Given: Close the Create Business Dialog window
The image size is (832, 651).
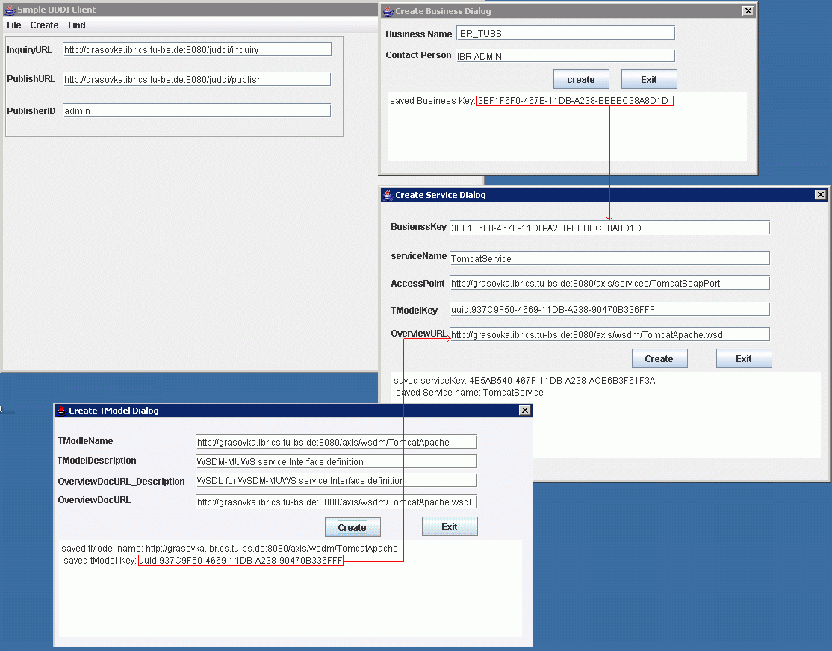Looking at the screenshot, I should point(748,11).
